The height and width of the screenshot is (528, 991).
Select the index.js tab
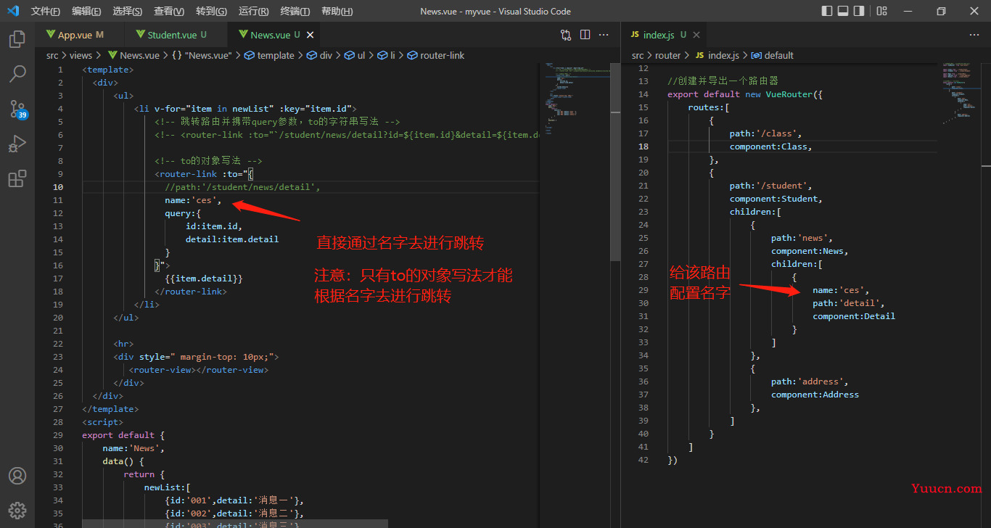pyautogui.click(x=664, y=35)
